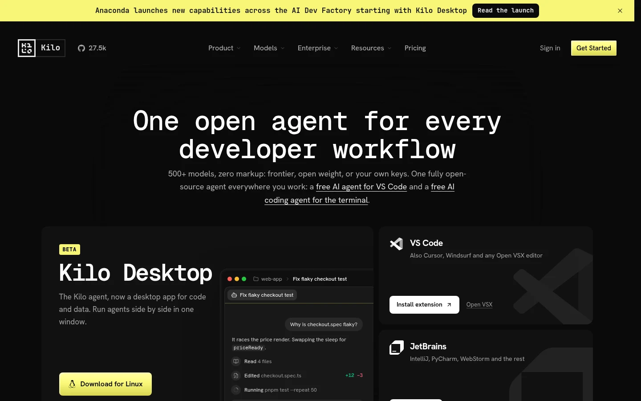Click the green window dot in mockup
641x401 pixels.
(x=244, y=279)
